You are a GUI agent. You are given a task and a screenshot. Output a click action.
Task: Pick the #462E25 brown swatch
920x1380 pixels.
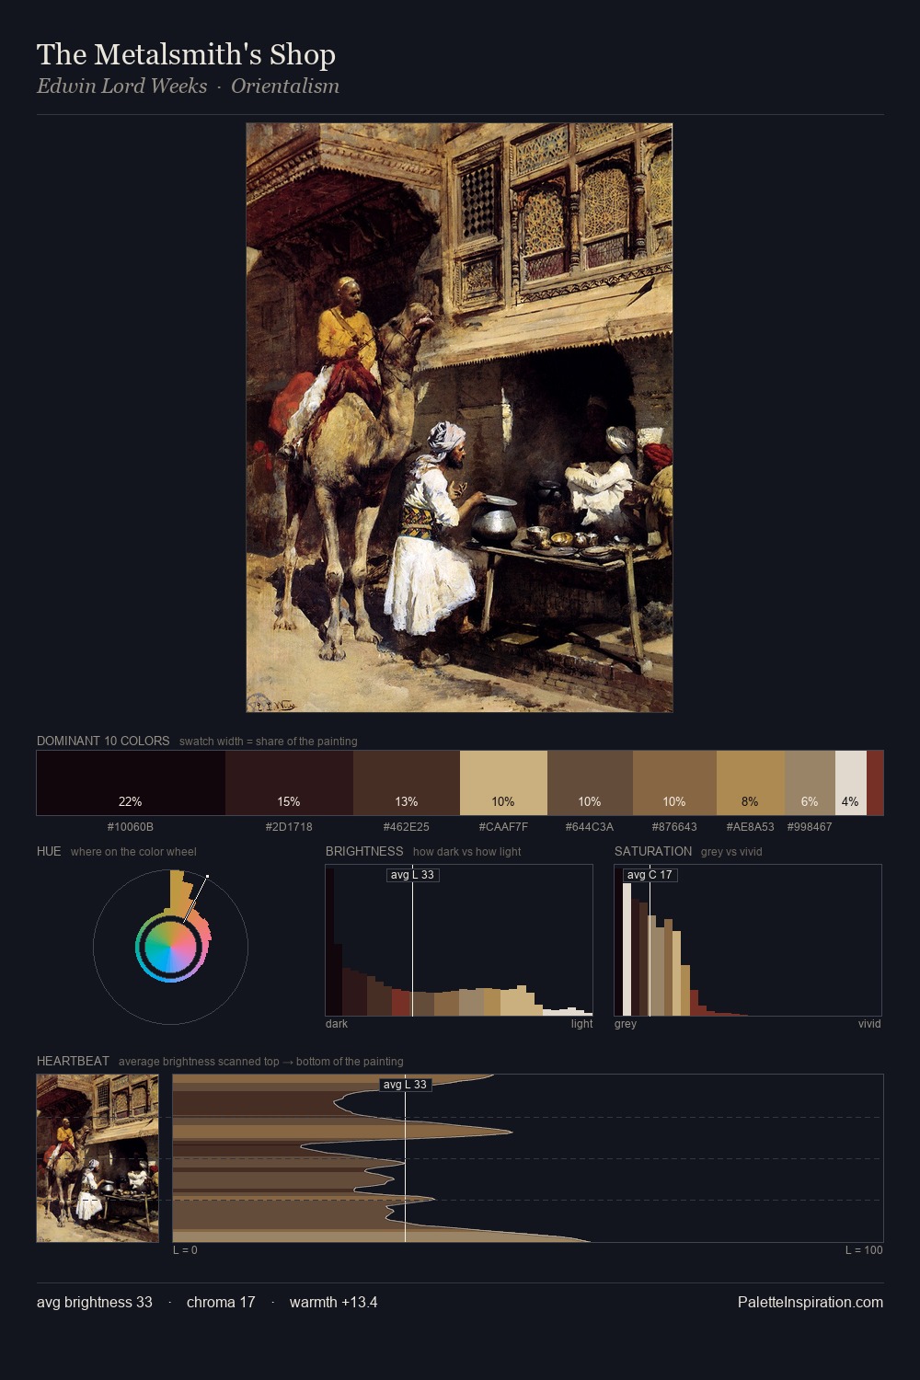point(407,783)
